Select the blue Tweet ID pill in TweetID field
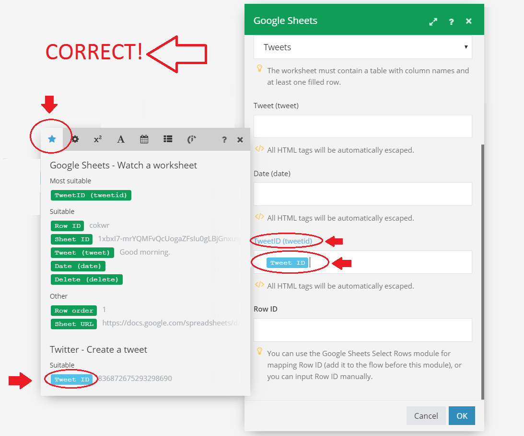Image resolution: width=524 pixels, height=436 pixels. (x=287, y=263)
